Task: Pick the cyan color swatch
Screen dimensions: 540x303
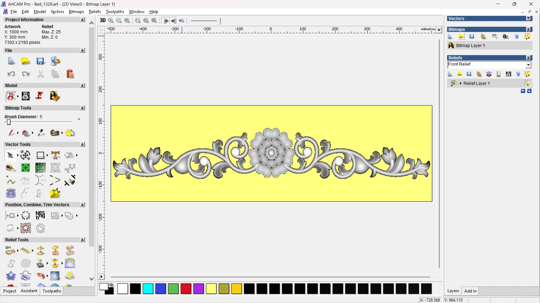Action: [148, 289]
